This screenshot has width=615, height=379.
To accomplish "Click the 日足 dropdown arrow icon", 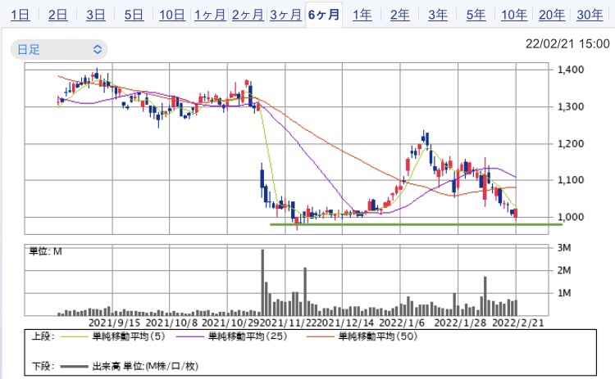I will click(x=98, y=49).
